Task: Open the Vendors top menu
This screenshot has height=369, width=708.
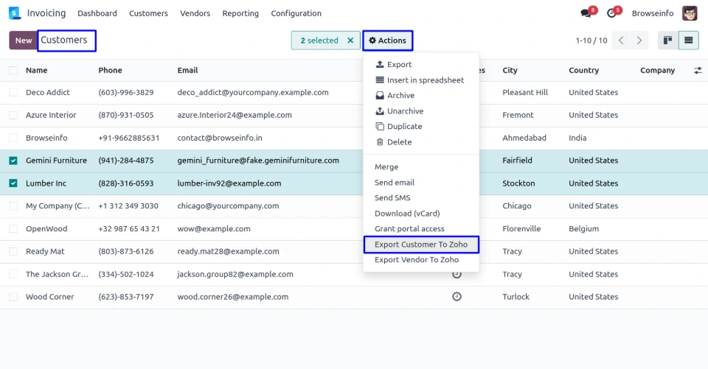Action: [195, 13]
